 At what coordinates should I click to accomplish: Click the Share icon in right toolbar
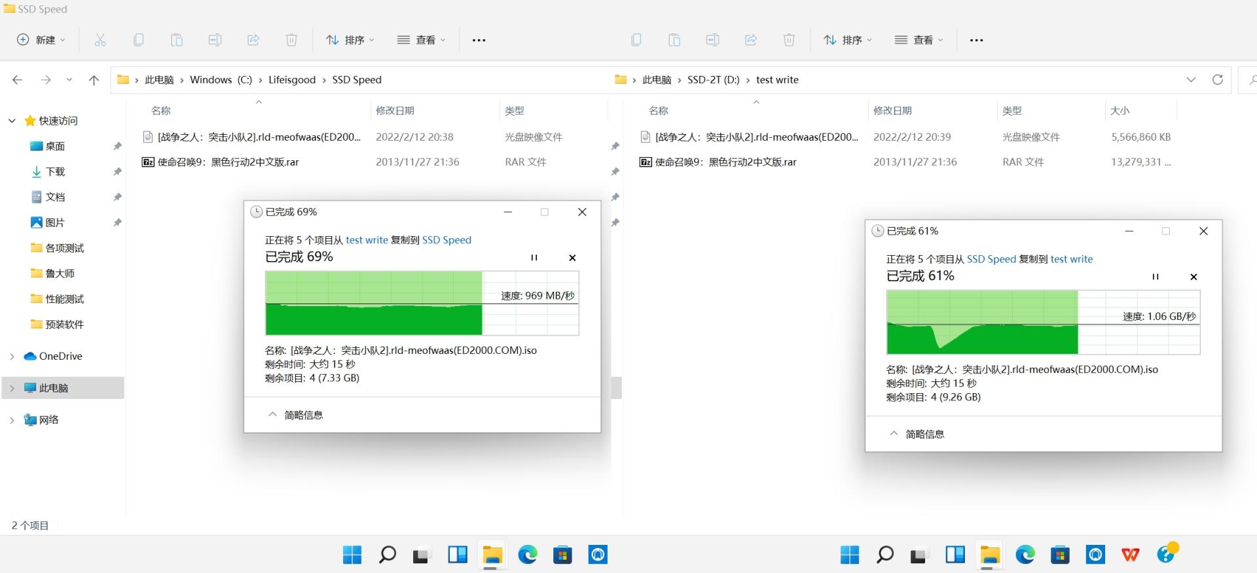click(x=751, y=40)
